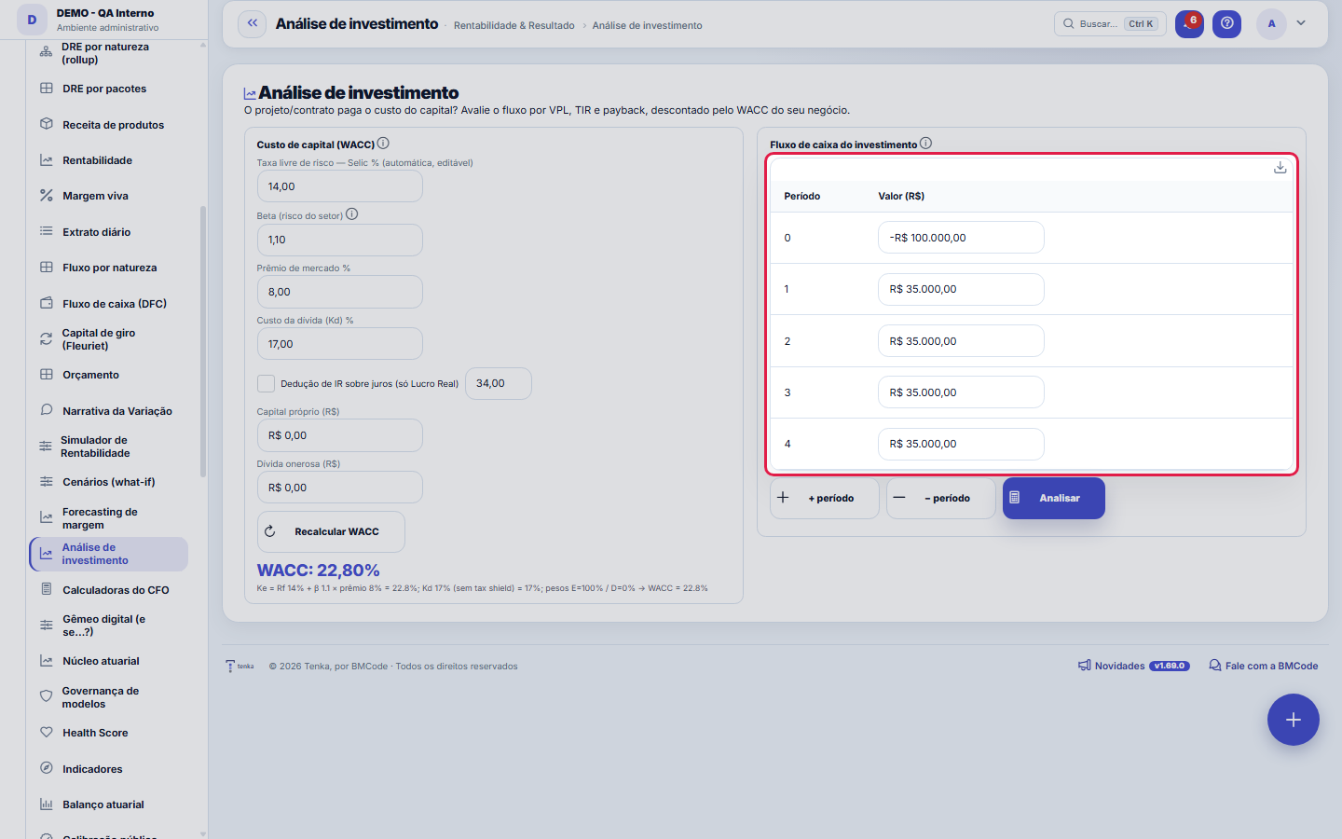Image resolution: width=1342 pixels, height=839 pixels.
Task: Edit Beta field showing 1,10
Action: pyautogui.click(x=339, y=240)
